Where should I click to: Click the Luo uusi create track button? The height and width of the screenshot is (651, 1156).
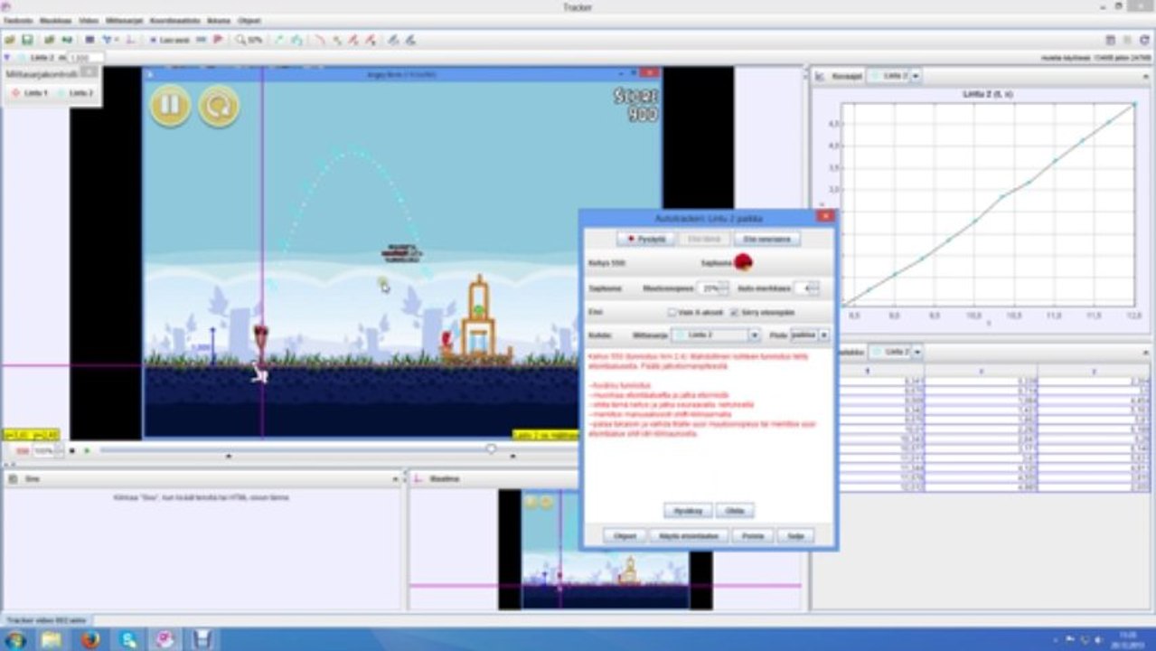[x=170, y=40]
